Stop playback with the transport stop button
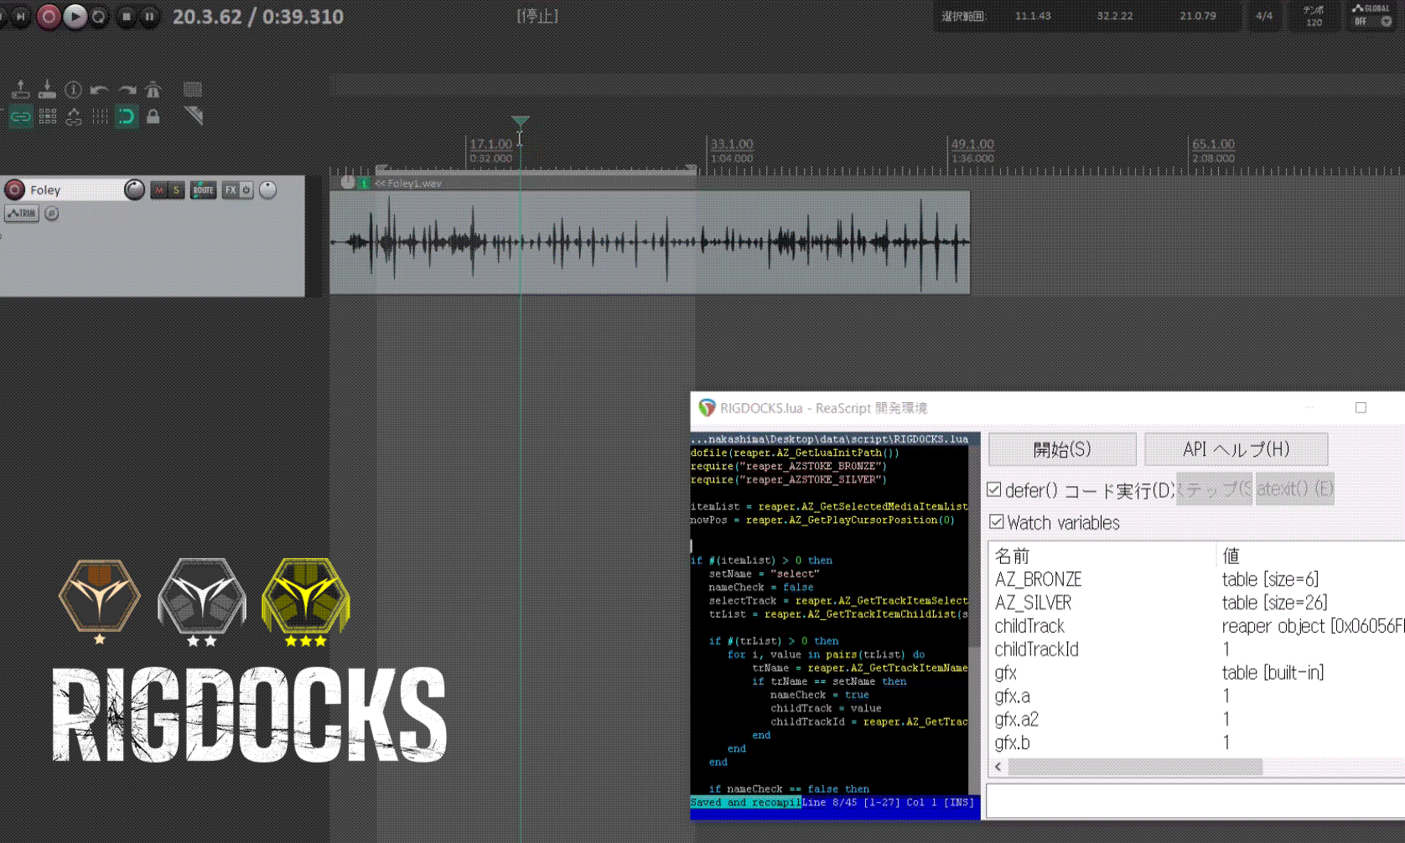The width and height of the screenshot is (1405, 843). [127, 16]
